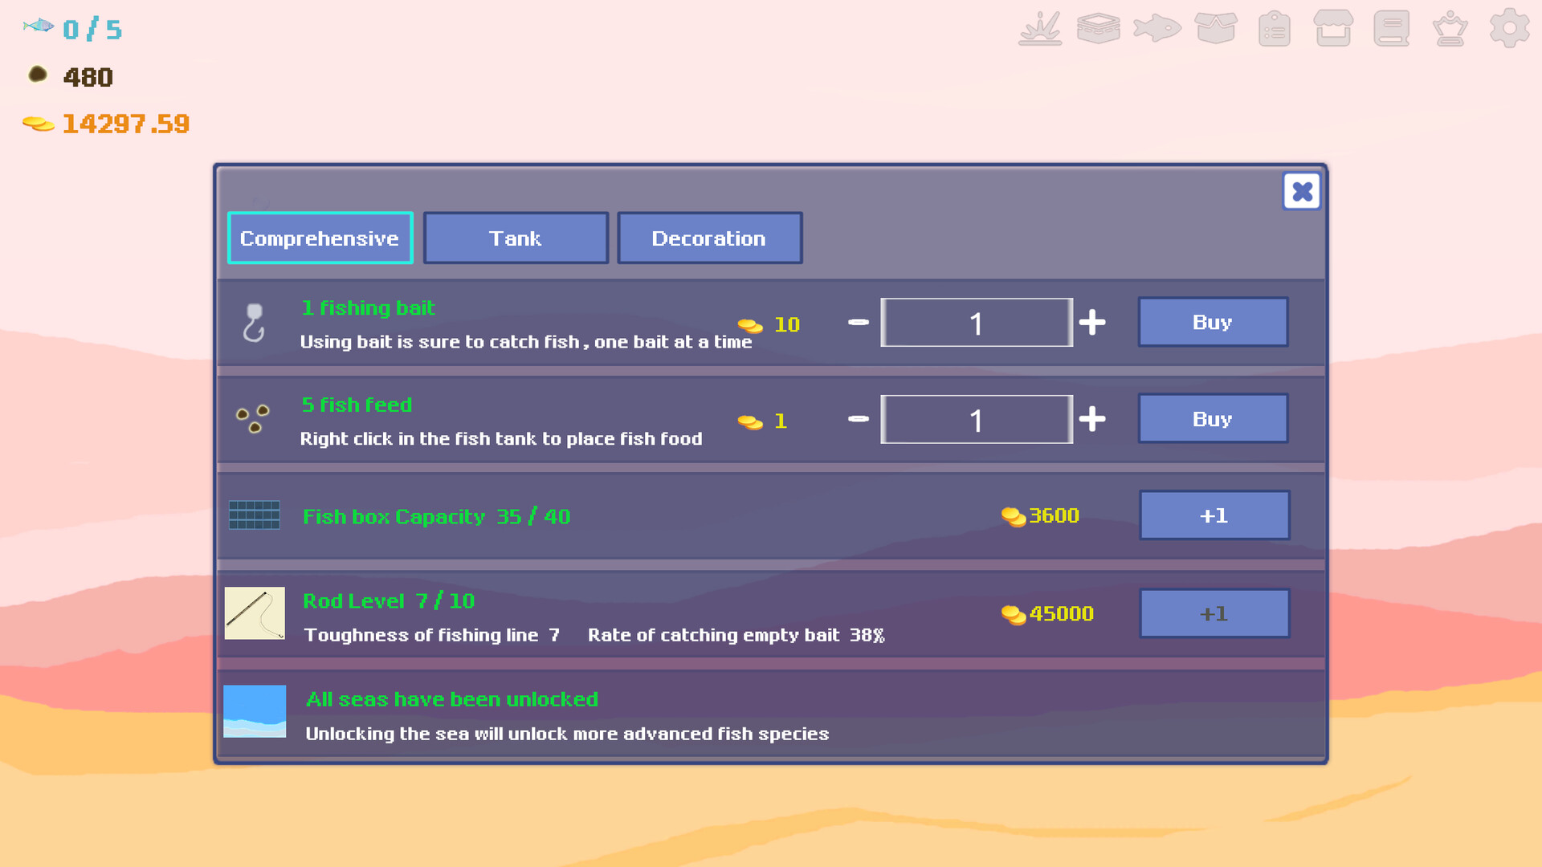Toggle Comprehensive shop tab active
1542x867 pixels.
point(319,237)
